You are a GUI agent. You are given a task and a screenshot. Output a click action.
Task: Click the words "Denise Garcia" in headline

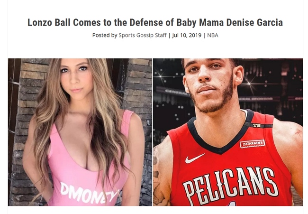click(254, 22)
